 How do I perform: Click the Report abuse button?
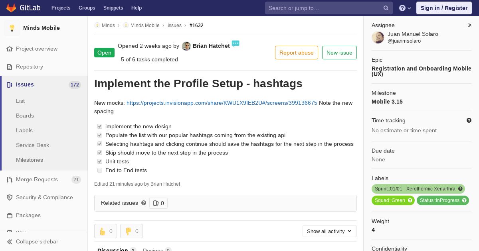click(297, 53)
